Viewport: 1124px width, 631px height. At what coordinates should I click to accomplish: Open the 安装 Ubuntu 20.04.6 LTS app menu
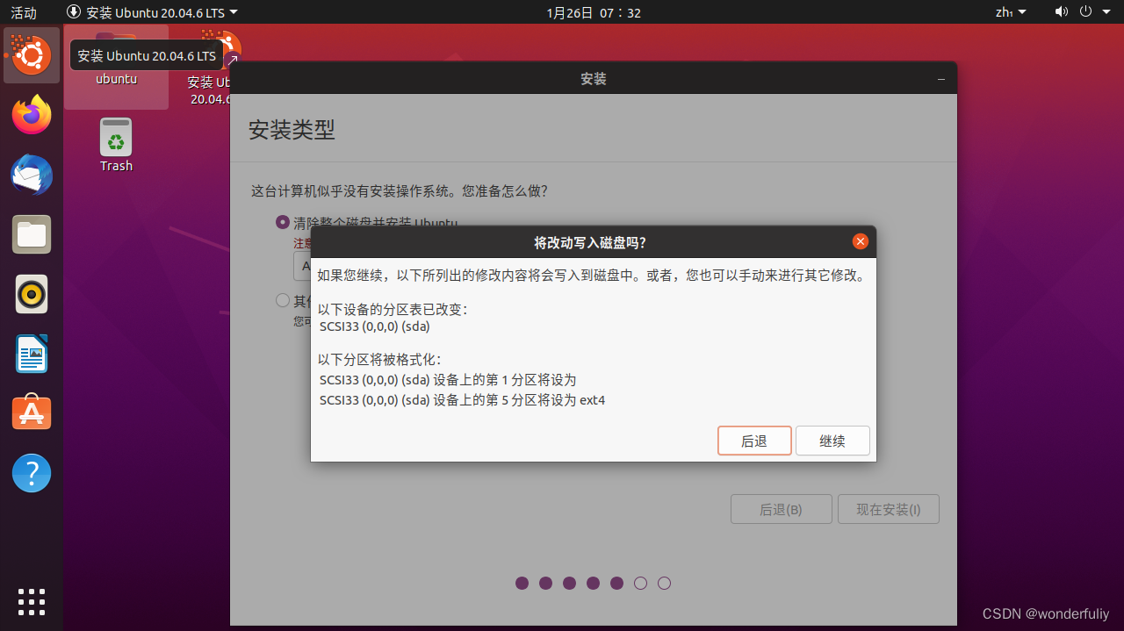click(x=152, y=12)
